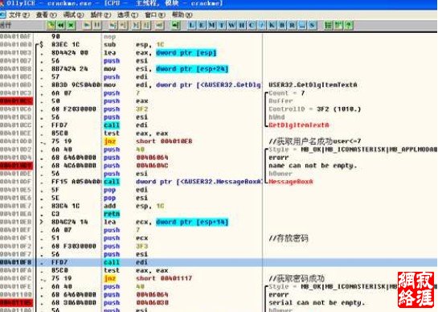Screen dimensions: 438x312
Task: Open the Call stack (K) button
Action: [272, 26]
